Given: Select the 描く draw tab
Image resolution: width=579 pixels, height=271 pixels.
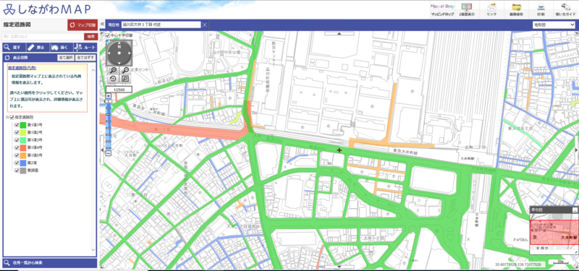Looking at the screenshot, I should tap(61, 47).
